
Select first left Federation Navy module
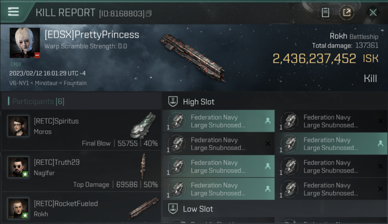tap(218, 121)
